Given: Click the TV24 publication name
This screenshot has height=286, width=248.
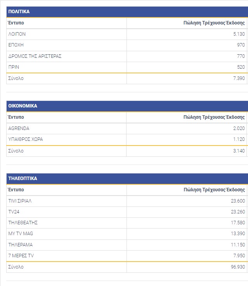Looking at the screenshot, I should (14, 212).
